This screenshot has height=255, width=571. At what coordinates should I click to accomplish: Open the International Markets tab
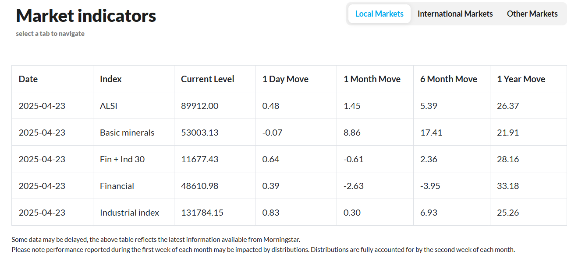[x=455, y=14]
